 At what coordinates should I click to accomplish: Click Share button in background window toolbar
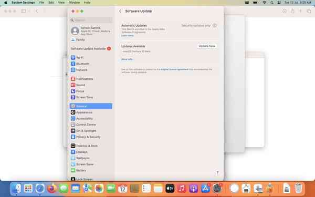click(292, 11)
